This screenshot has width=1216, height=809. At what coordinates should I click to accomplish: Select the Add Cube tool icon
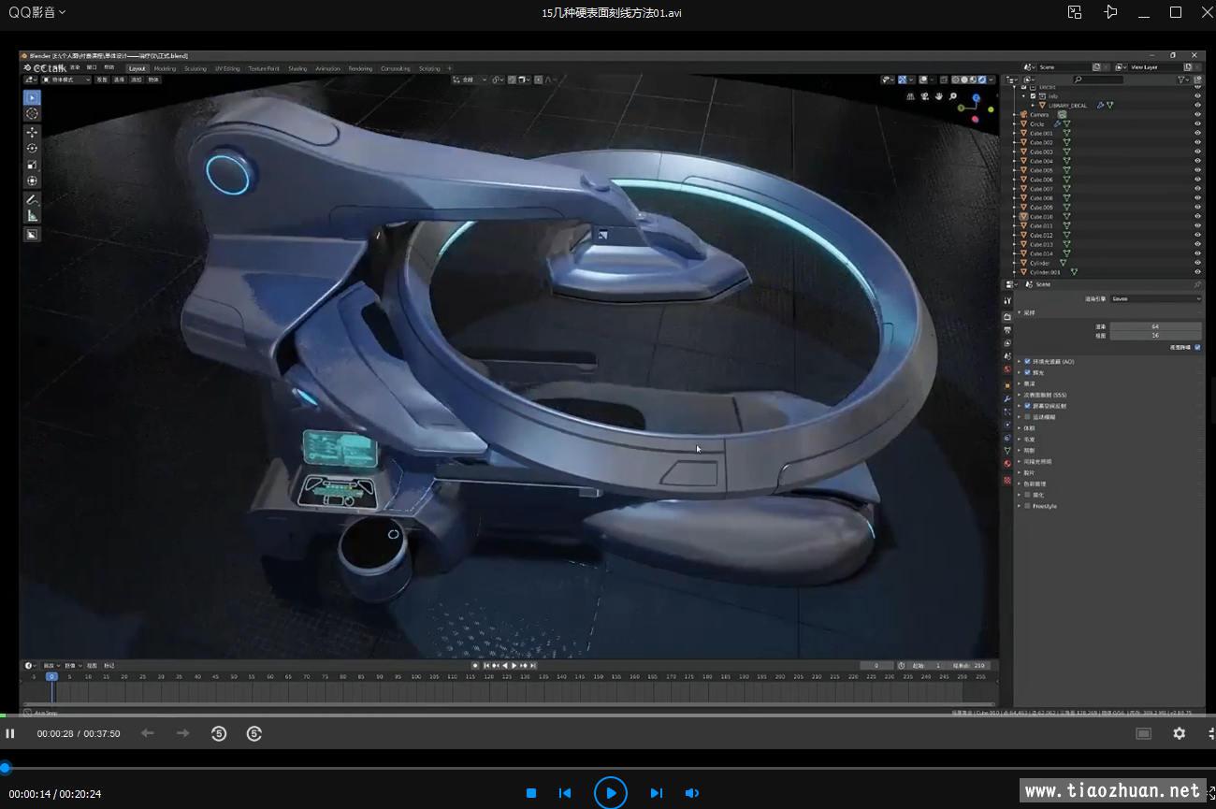[32, 235]
